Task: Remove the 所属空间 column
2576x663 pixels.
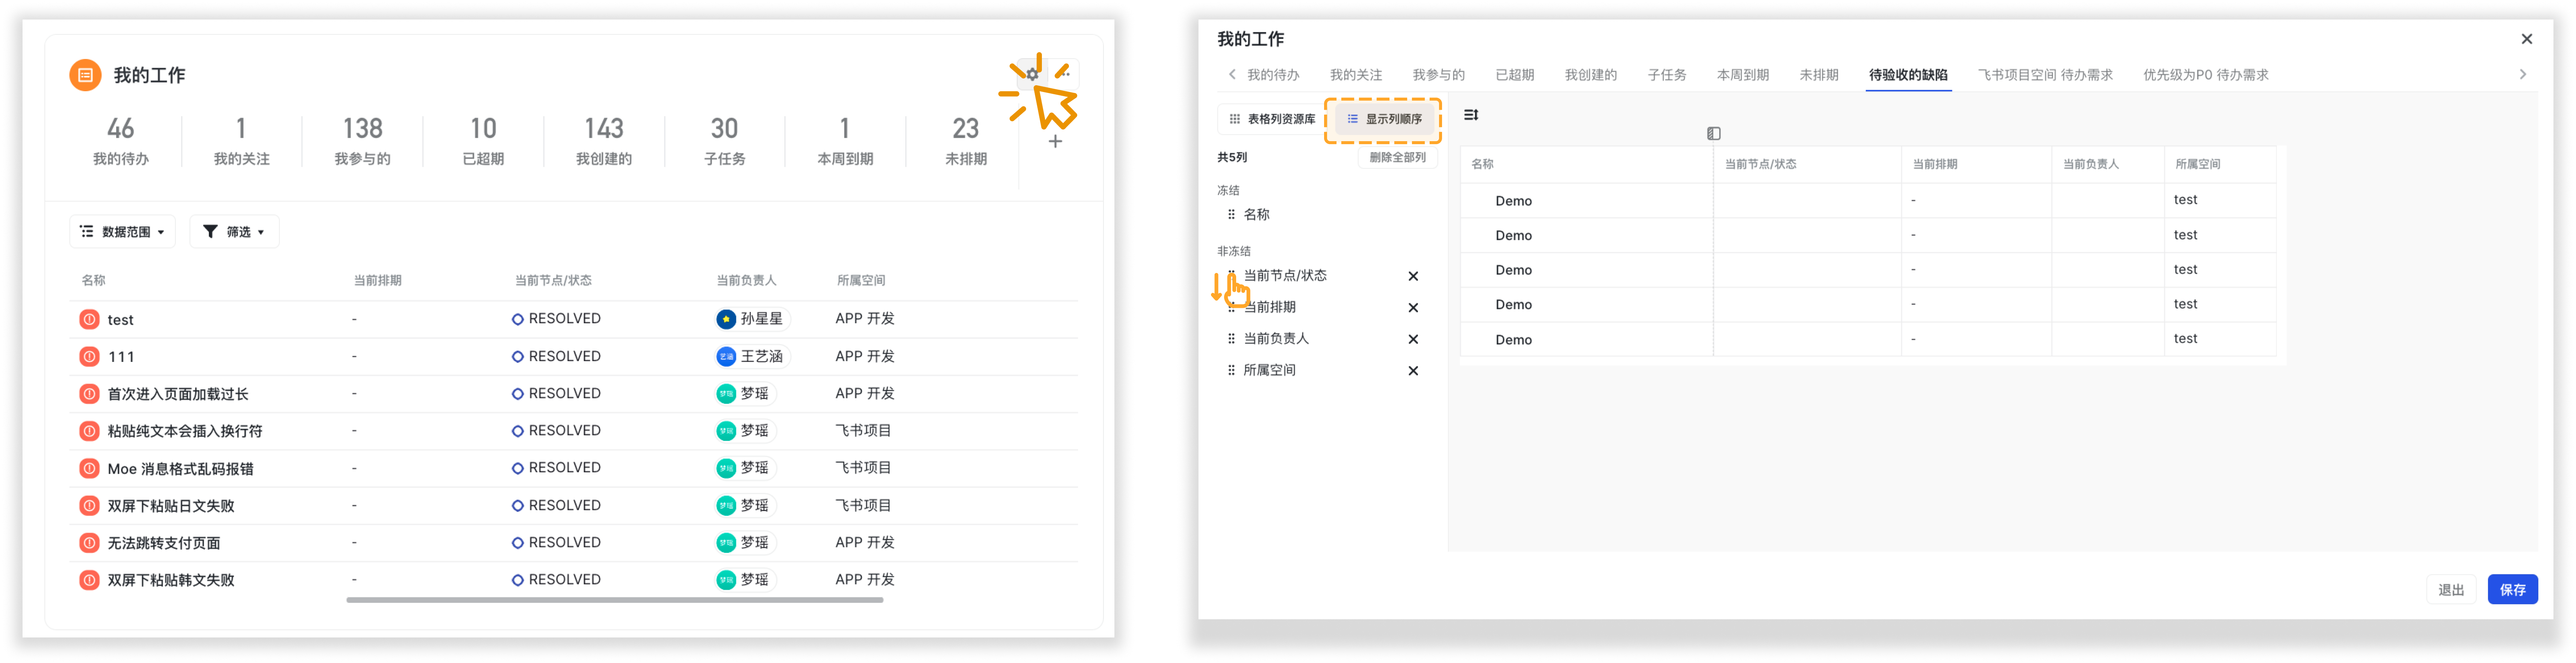Action: (1413, 371)
